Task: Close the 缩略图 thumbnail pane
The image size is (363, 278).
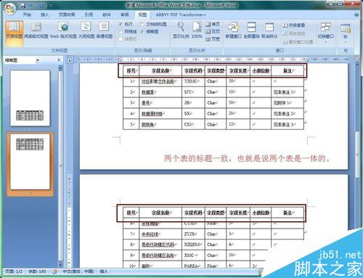Action: pyautogui.click(x=59, y=60)
